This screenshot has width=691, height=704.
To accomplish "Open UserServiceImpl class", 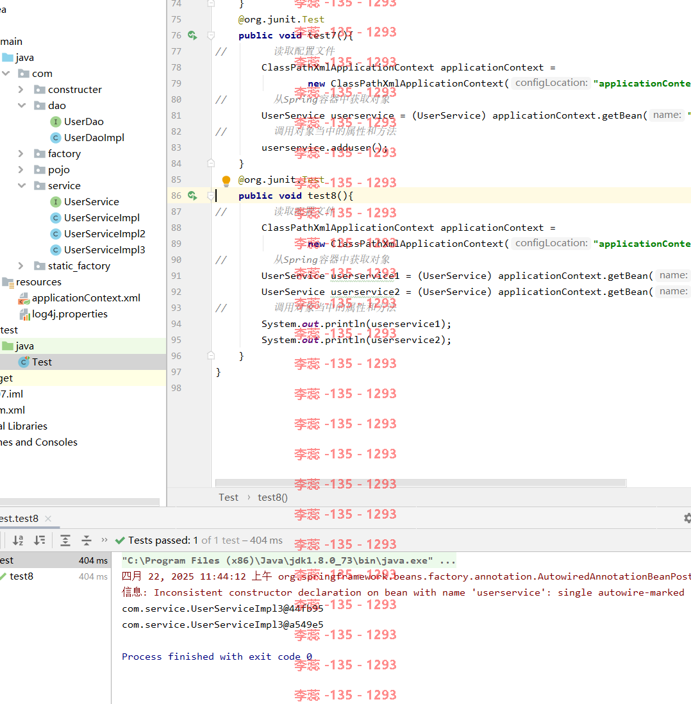I will (x=101, y=218).
